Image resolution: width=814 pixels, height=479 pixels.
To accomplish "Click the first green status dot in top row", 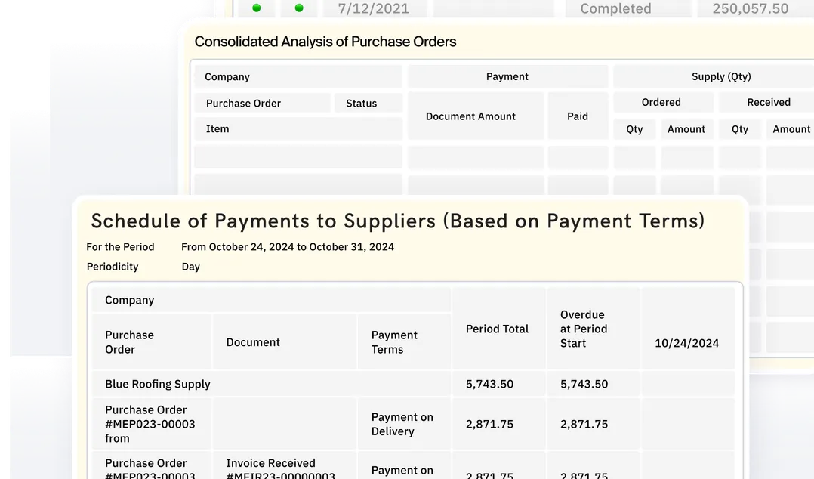I will tap(257, 8).
